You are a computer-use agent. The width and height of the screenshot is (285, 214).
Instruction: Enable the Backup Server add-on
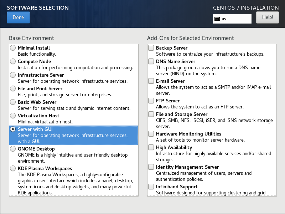click(151, 48)
